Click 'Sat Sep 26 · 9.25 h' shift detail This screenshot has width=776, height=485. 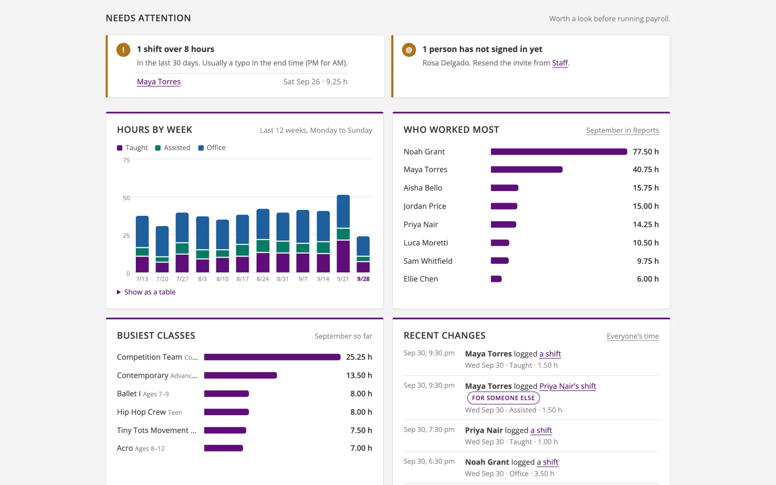[315, 81]
